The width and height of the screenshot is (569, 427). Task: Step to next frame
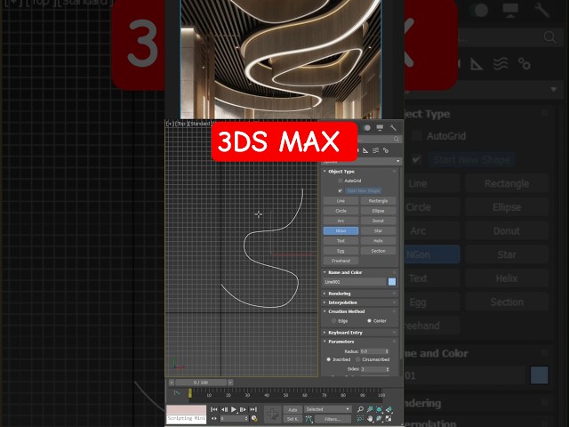point(243,409)
